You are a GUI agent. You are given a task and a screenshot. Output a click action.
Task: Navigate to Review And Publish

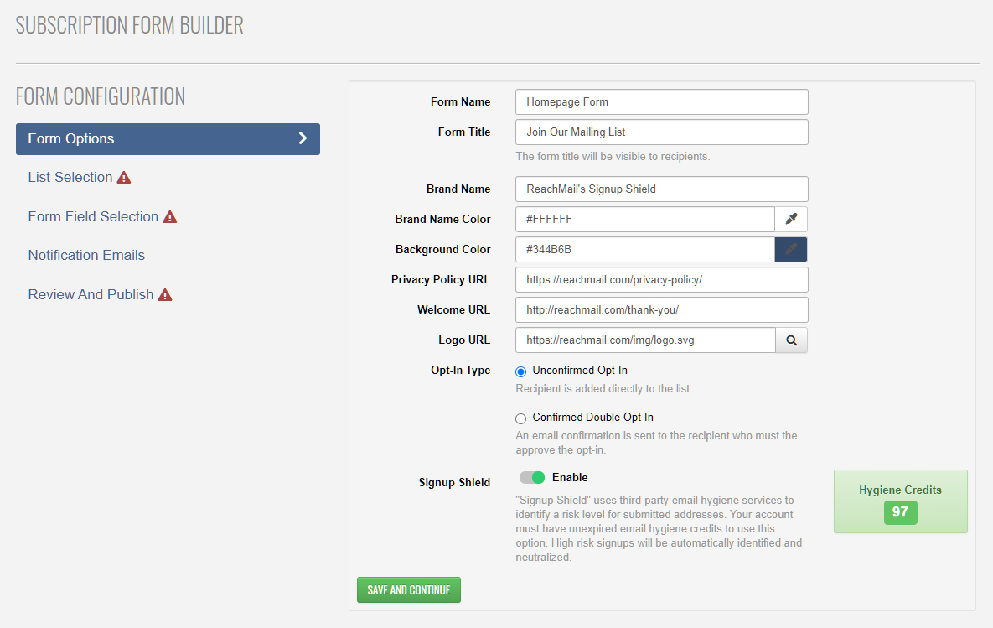(x=91, y=295)
